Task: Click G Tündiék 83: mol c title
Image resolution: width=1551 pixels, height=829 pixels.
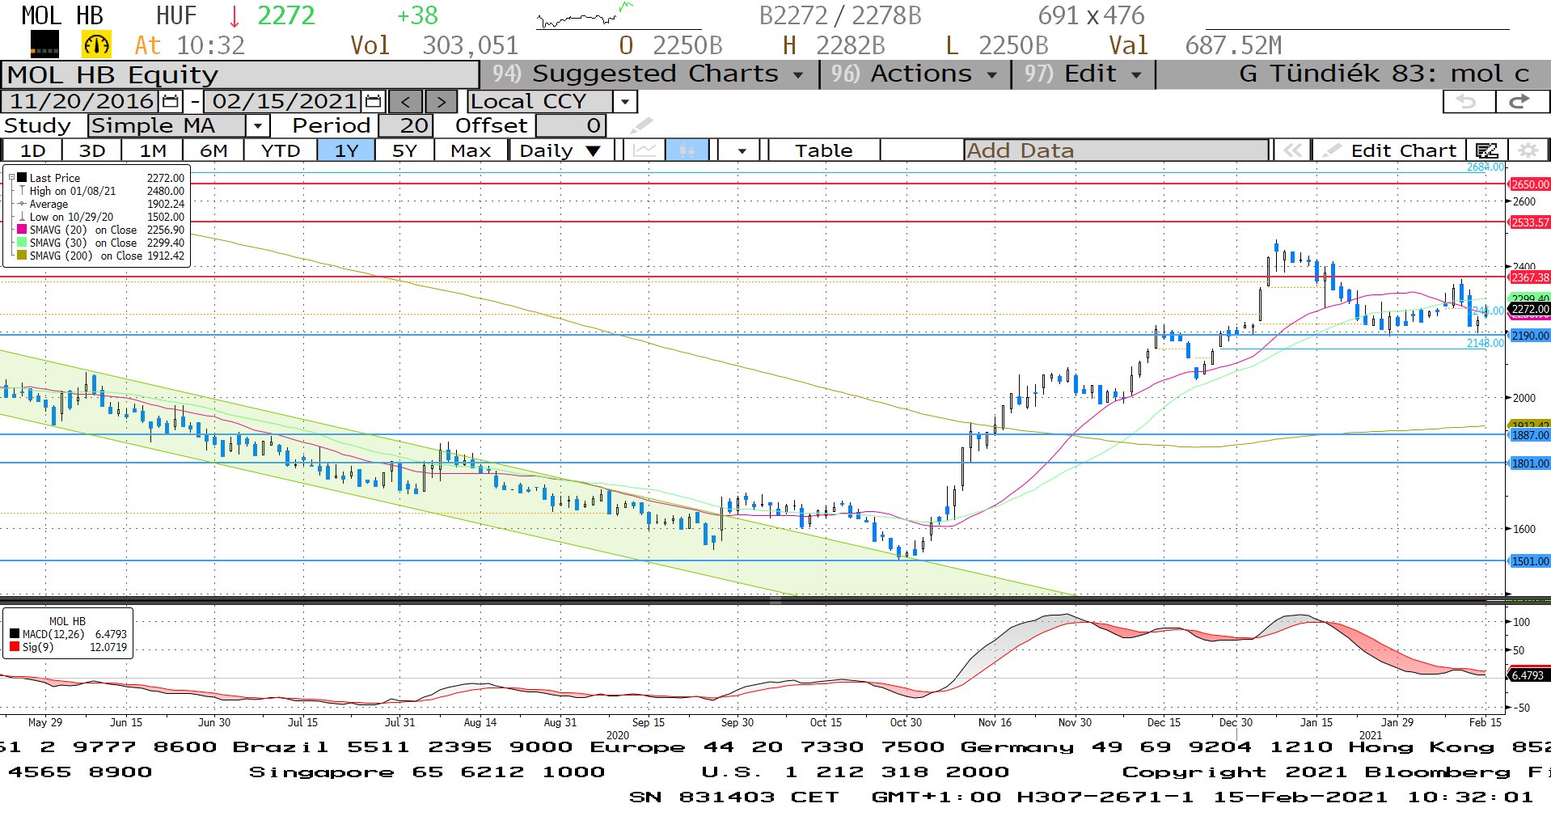Action: tap(1384, 74)
